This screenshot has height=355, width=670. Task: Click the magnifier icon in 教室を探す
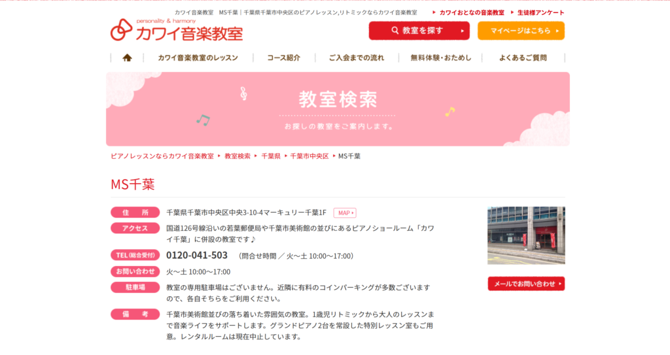pos(395,30)
